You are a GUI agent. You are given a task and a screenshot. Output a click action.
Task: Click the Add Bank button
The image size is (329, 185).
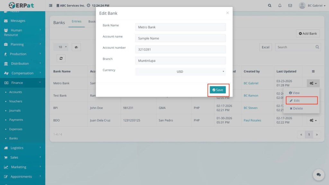coord(308,33)
